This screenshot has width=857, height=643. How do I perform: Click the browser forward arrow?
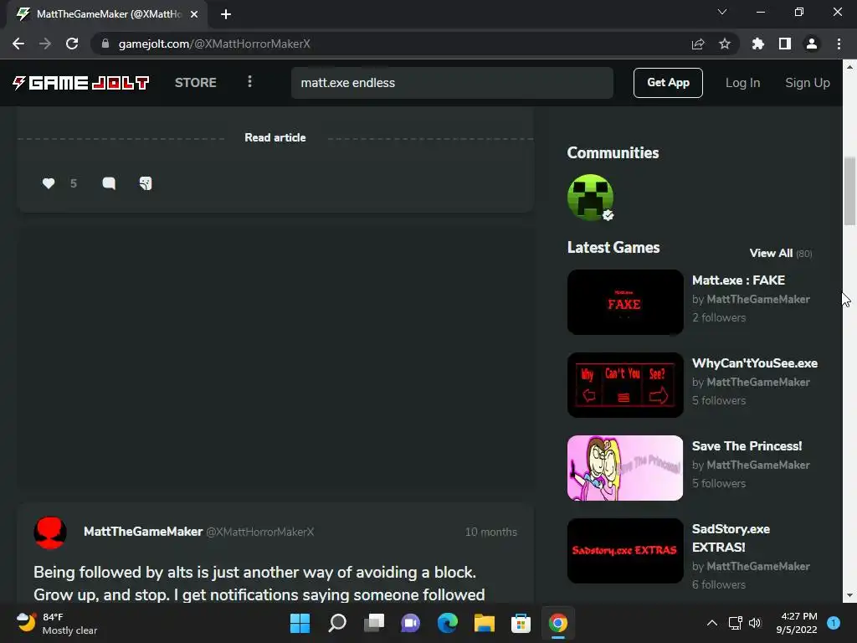coord(45,44)
